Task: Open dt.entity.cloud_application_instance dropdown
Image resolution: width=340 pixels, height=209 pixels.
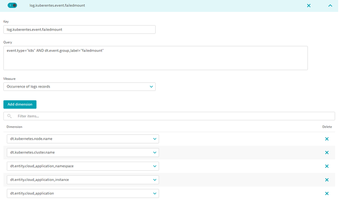Action: 83,179
